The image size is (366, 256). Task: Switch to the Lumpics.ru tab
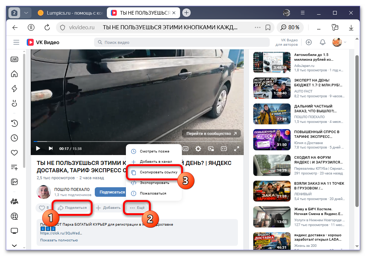(70, 13)
